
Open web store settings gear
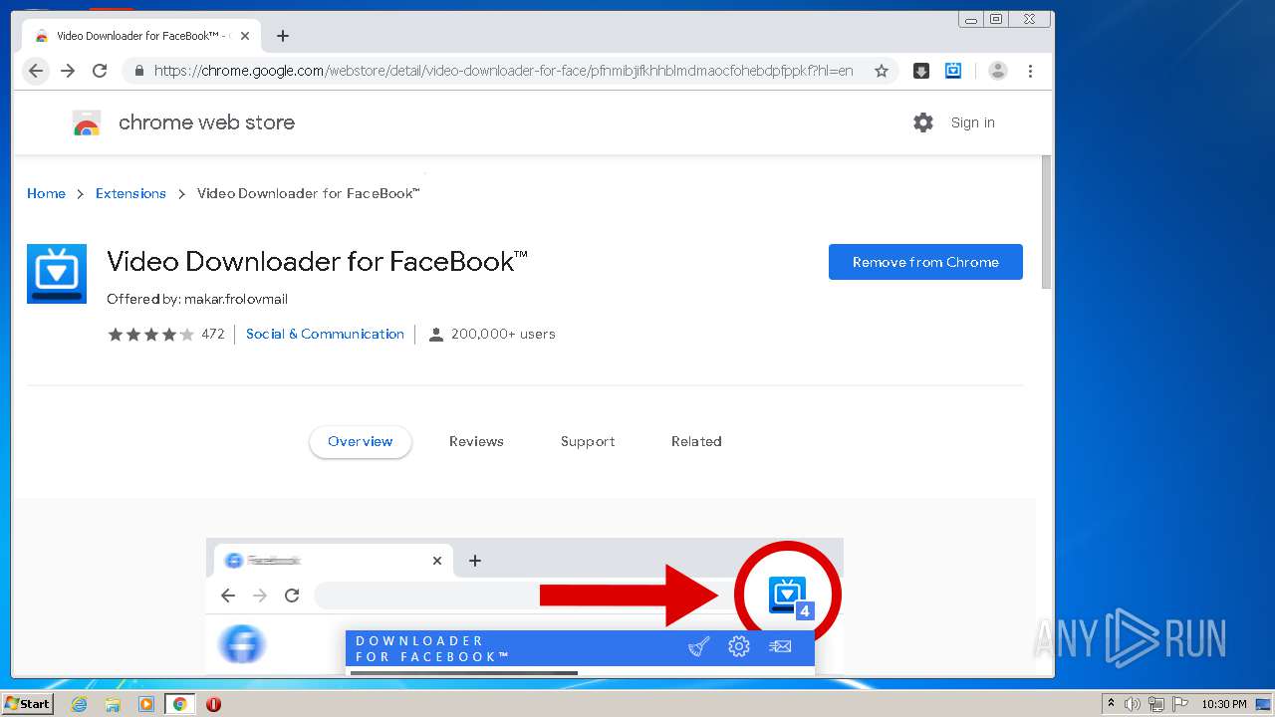923,122
